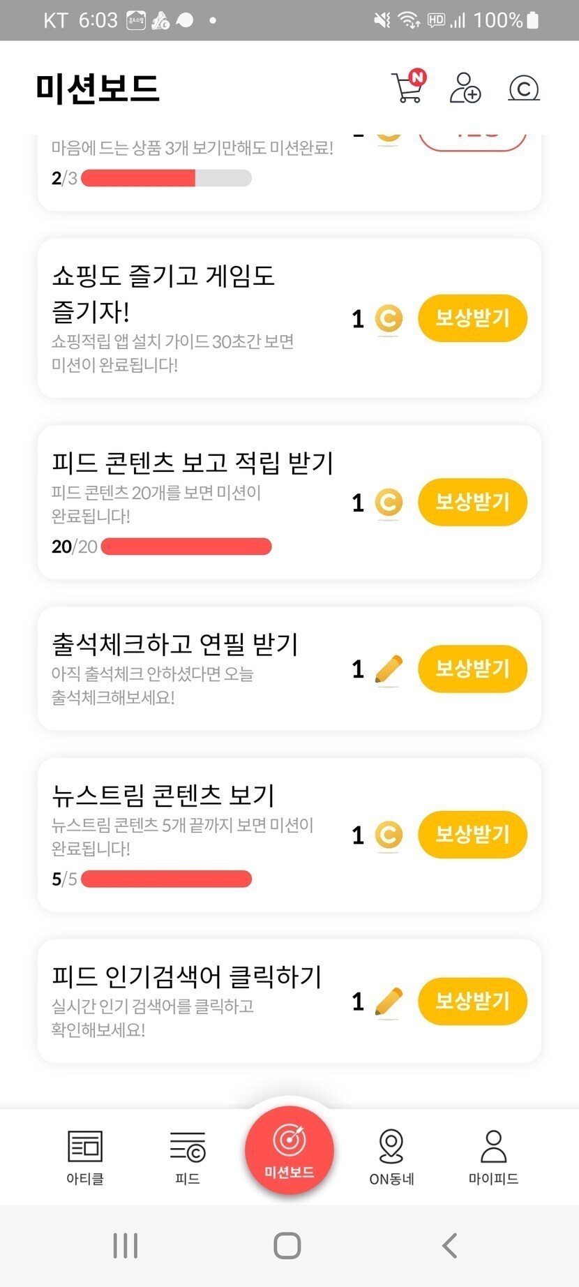Open the shopping cart icon

click(x=407, y=89)
